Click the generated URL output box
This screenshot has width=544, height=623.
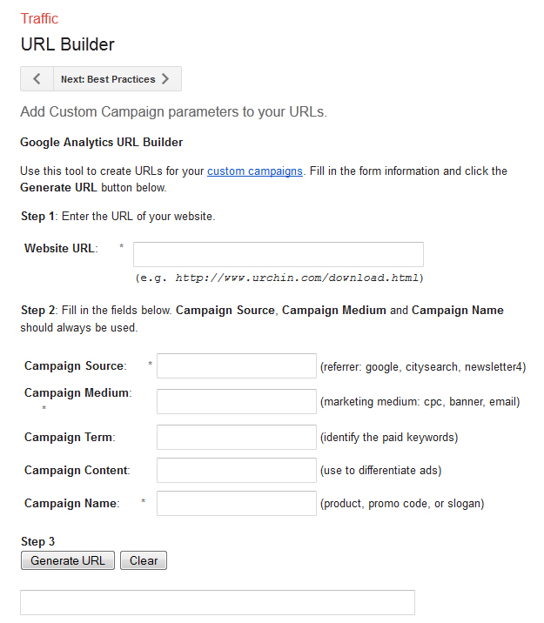(x=218, y=602)
